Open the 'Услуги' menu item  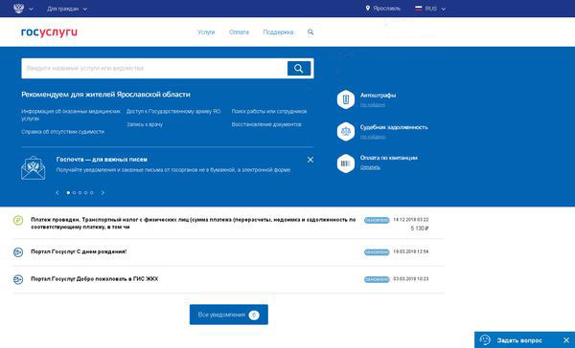click(x=206, y=33)
